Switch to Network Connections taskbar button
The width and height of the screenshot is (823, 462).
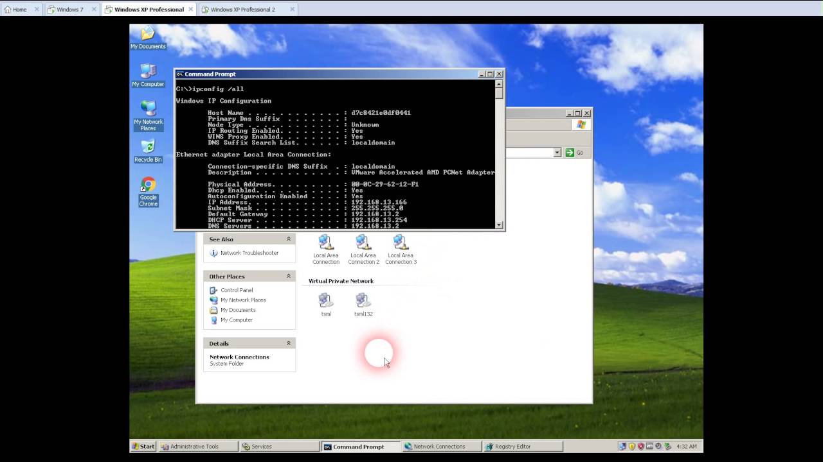(442, 447)
